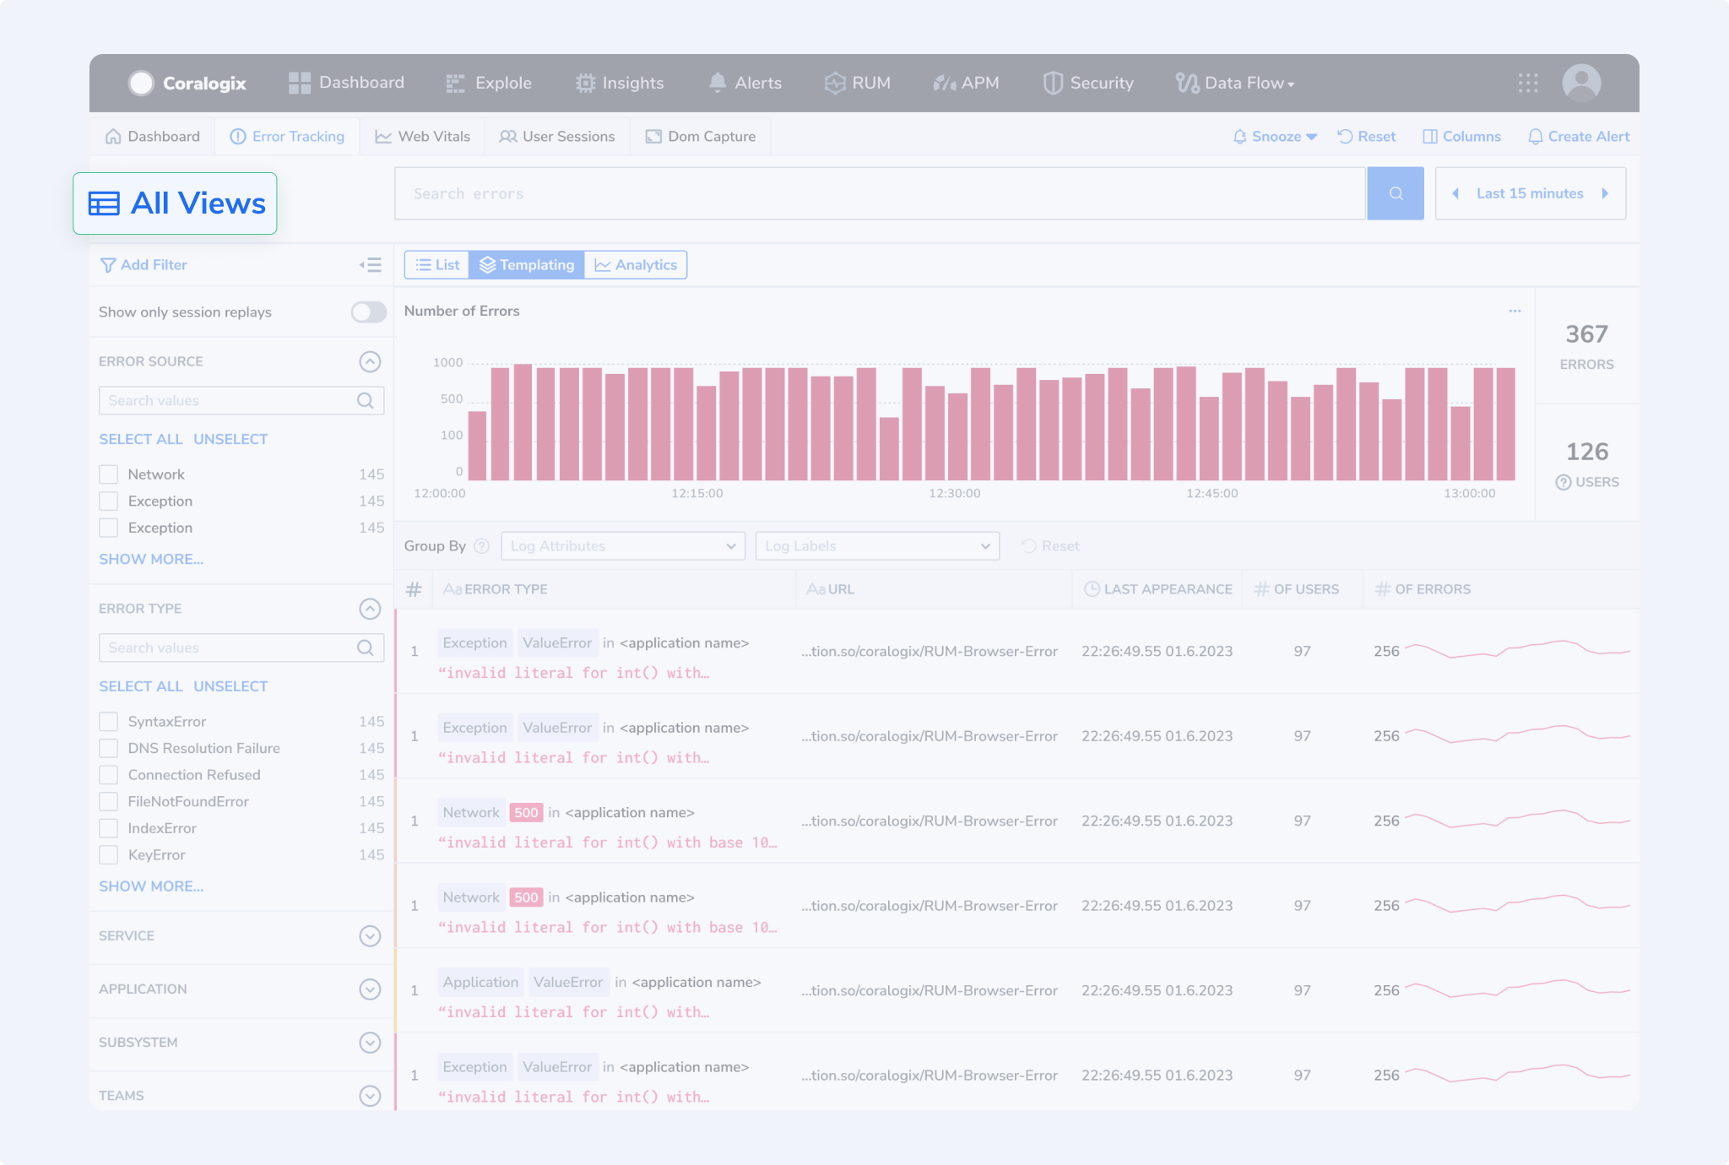The image size is (1729, 1165).
Task: Click Show More under Error Source
Action: pos(151,559)
